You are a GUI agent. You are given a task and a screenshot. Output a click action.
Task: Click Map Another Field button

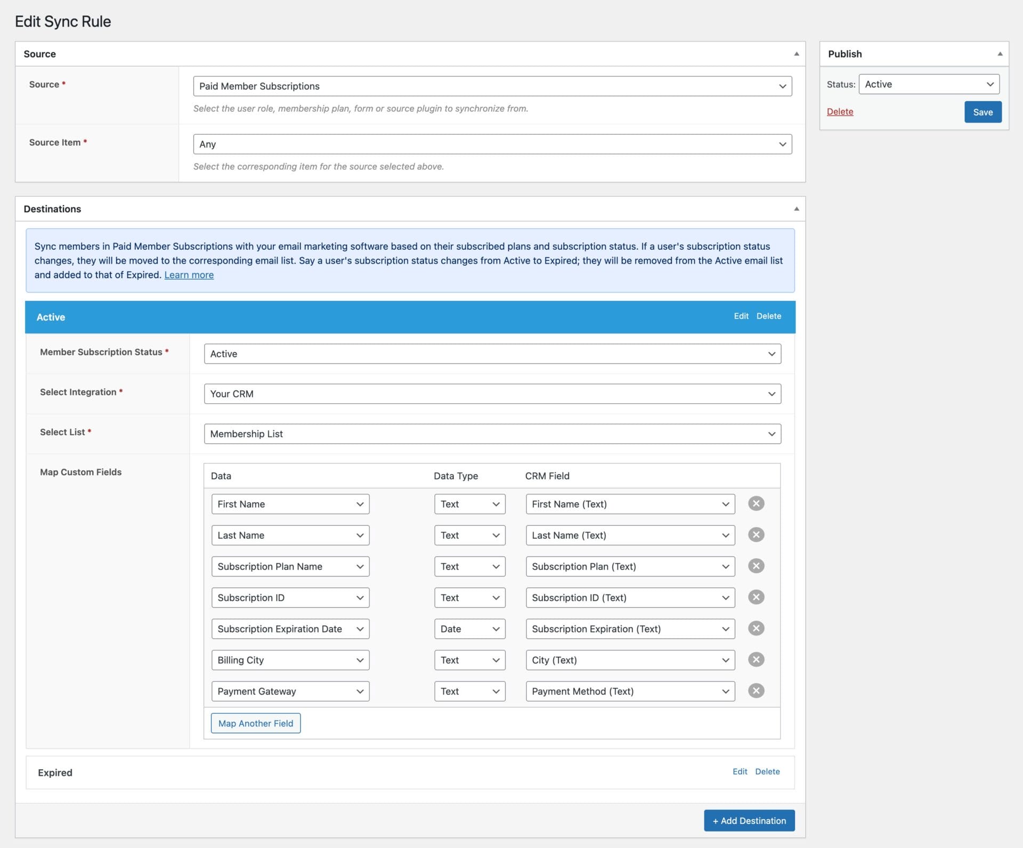[x=256, y=723]
